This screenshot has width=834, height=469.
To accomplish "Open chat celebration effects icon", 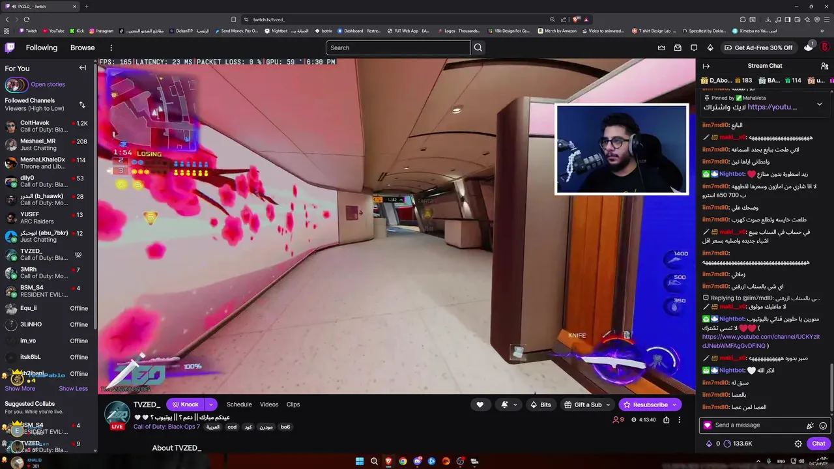I will click(810, 425).
